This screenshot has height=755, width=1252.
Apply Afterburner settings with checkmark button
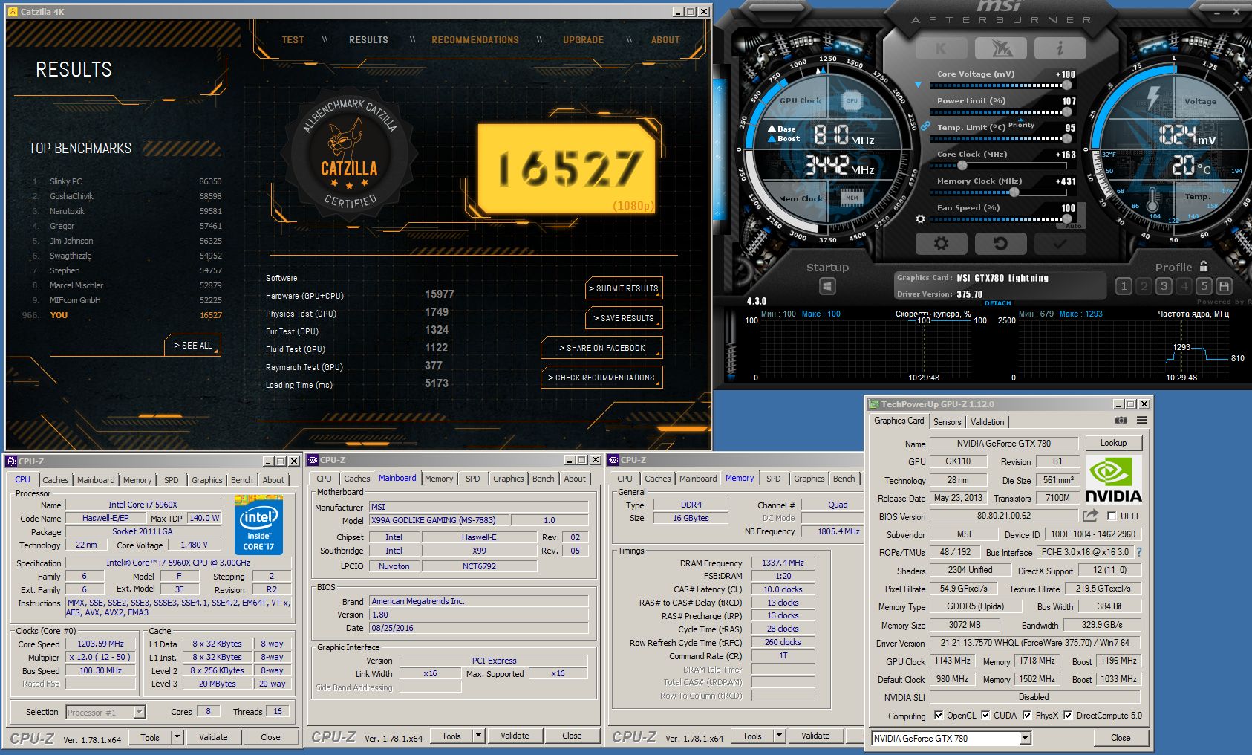tap(1060, 244)
